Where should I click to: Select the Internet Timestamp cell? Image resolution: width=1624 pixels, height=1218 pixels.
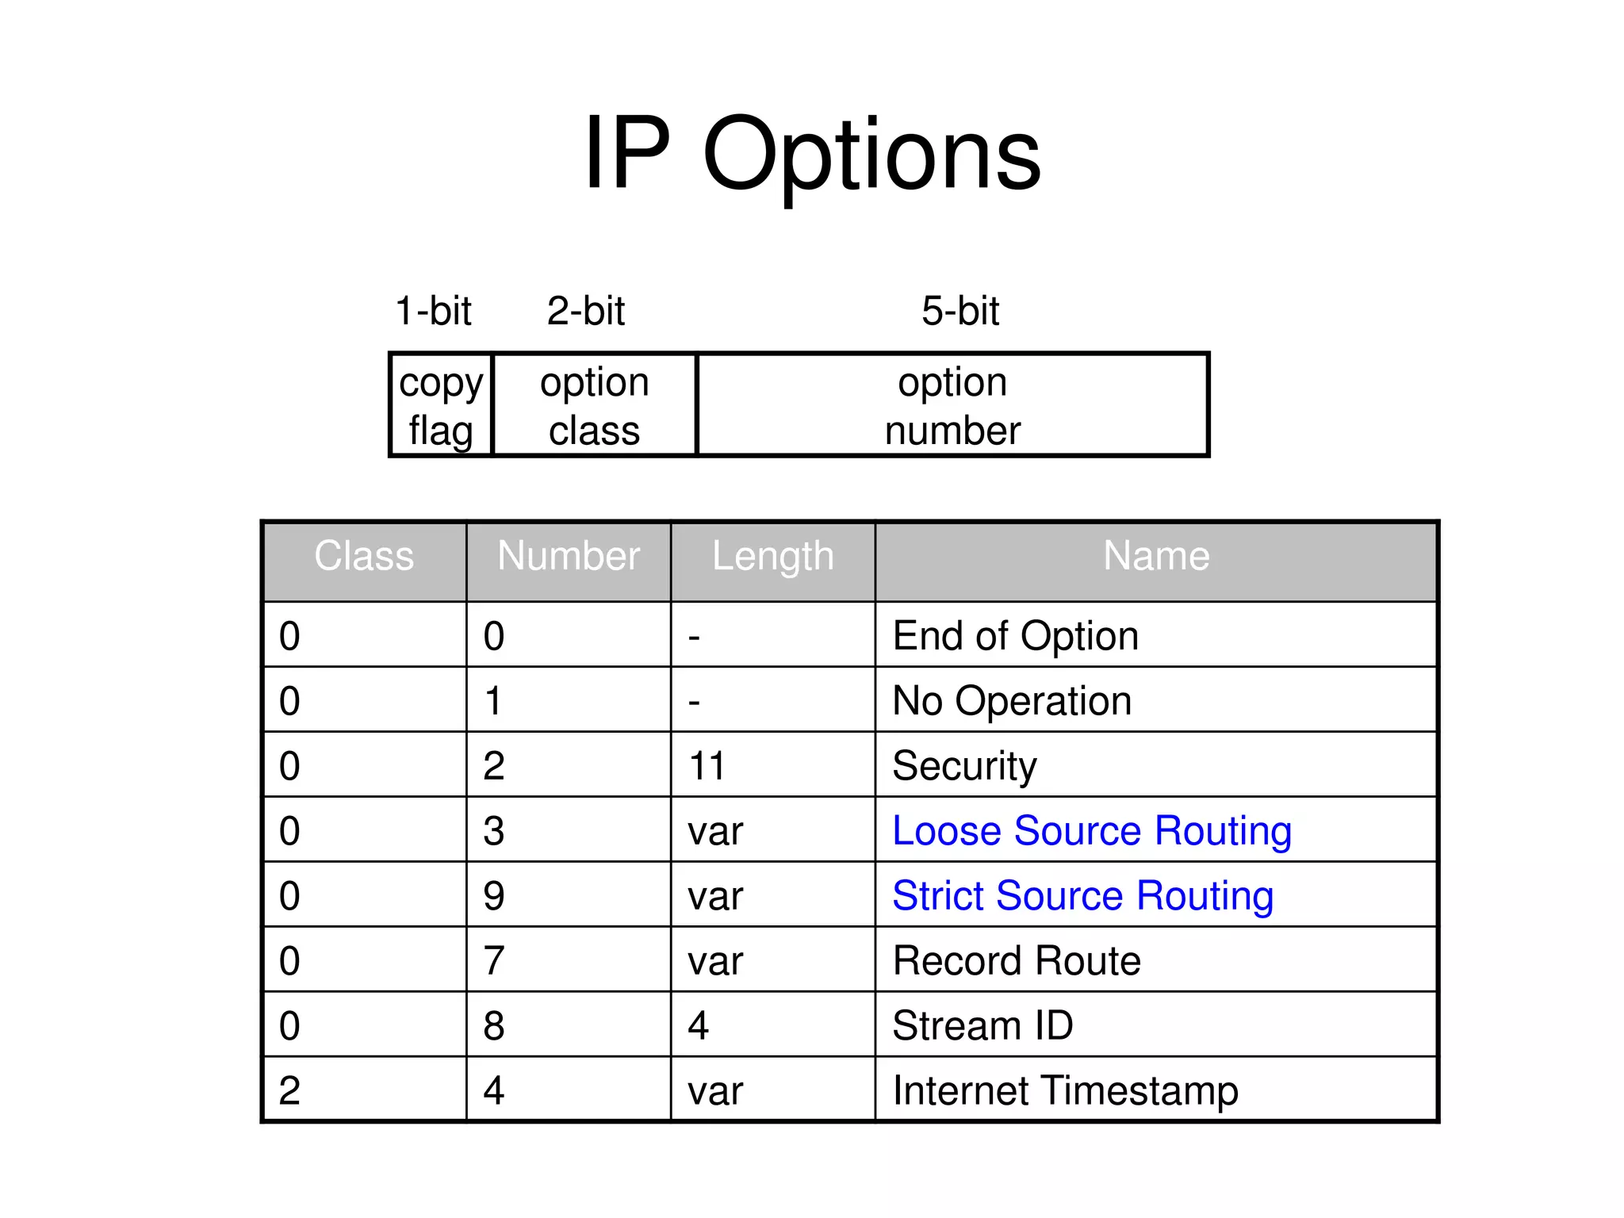(x=1065, y=1091)
